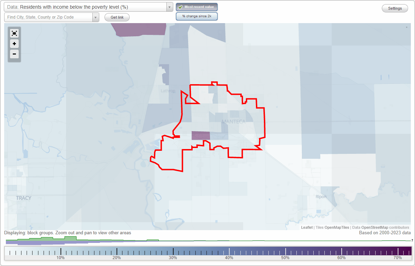Image resolution: width=415 pixels, height=266 pixels.
Task: Zoom out using the minus icon
Action: [14, 54]
